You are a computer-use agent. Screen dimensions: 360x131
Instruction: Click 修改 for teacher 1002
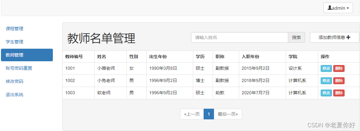click(326, 81)
